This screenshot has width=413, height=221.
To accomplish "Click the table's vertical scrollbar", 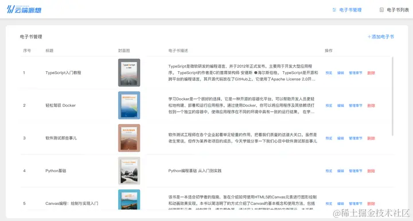I will (x=392, y=96).
